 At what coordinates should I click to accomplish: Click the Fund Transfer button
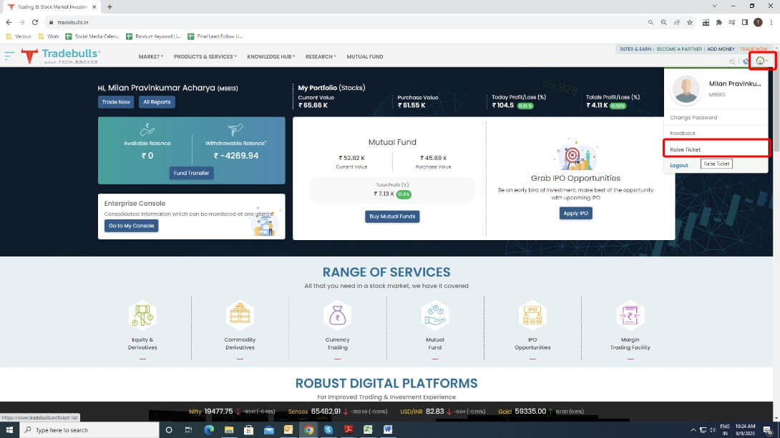click(x=192, y=173)
